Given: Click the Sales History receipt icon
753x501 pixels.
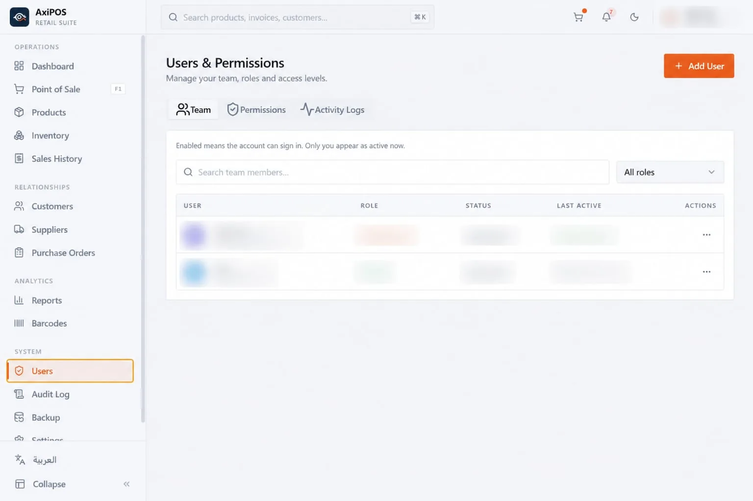Looking at the screenshot, I should coord(19,158).
